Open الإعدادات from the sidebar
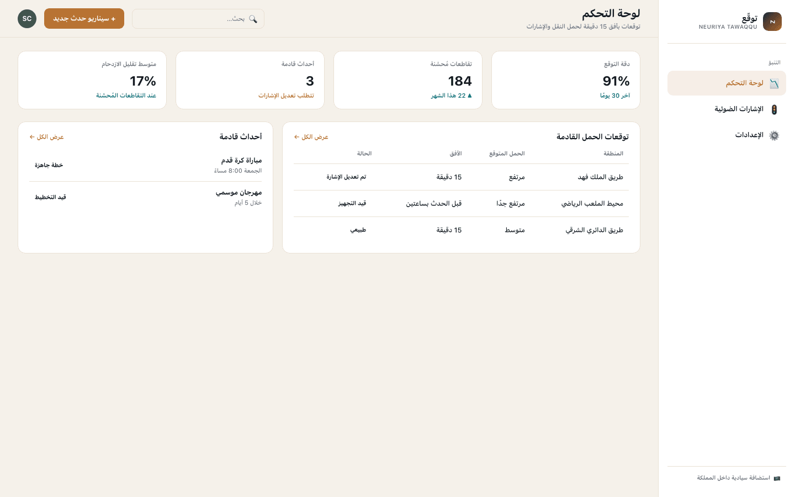Viewport: 795px width, 497px height. (727, 135)
